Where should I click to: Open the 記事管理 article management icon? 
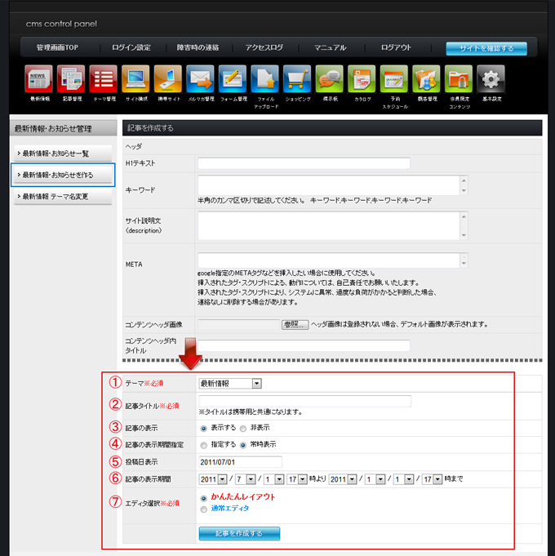click(x=71, y=79)
